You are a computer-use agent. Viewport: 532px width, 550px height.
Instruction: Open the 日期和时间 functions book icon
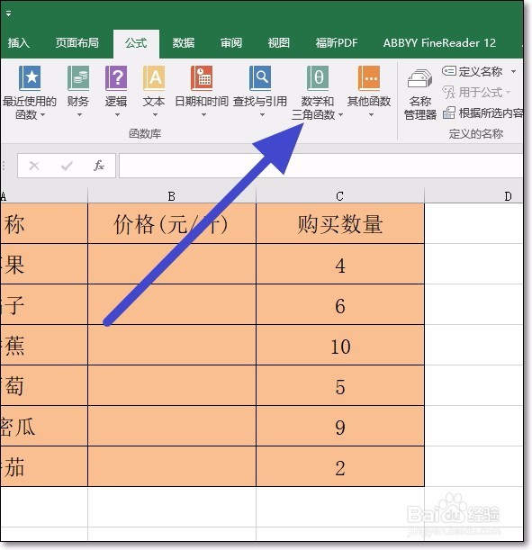pyautogui.click(x=202, y=78)
